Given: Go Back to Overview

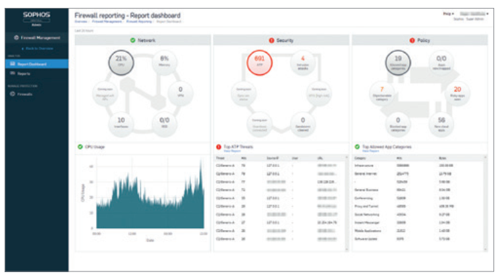Looking at the screenshot, I should (x=38, y=49).
